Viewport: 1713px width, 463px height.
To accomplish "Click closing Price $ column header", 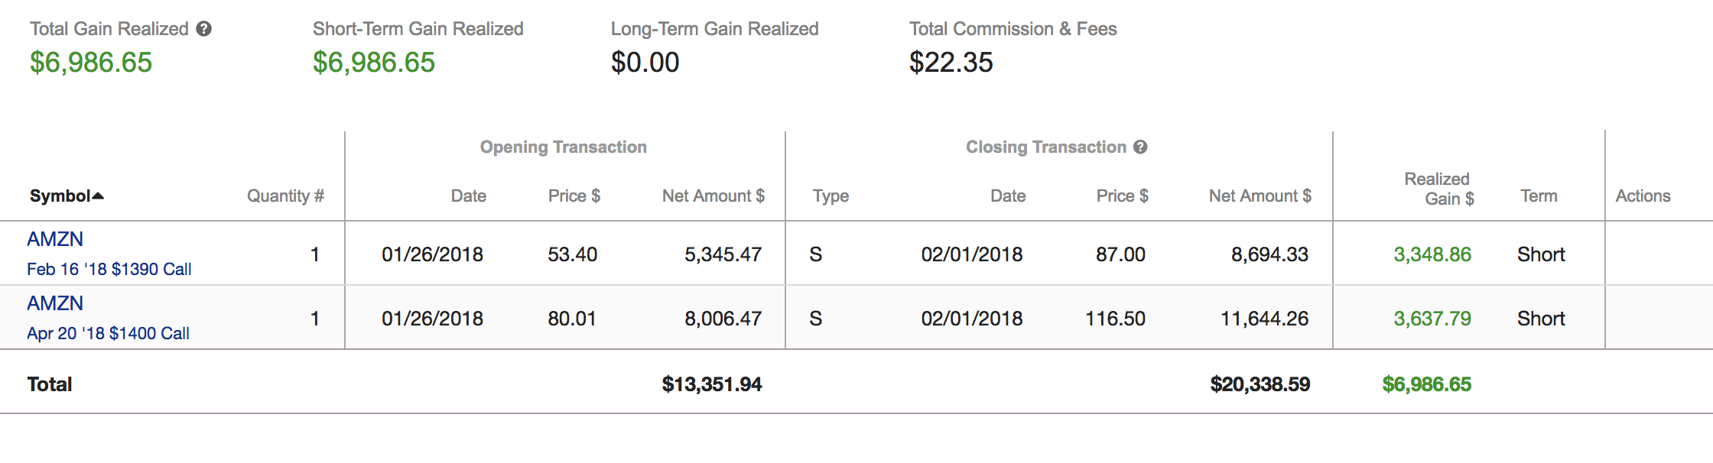I will pos(1122,196).
